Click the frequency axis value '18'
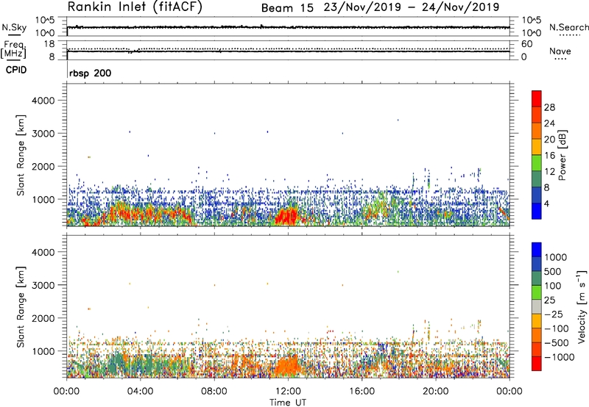The width and height of the screenshot is (589, 407). [49, 44]
